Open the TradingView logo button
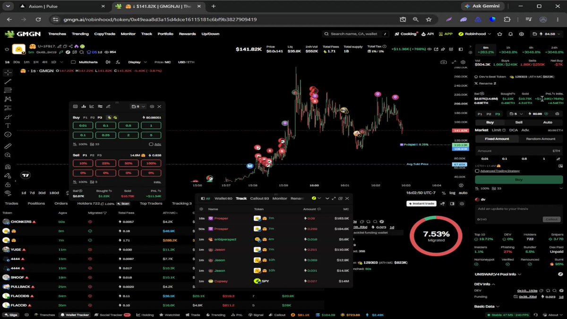This screenshot has height=319, width=567. [26, 175]
